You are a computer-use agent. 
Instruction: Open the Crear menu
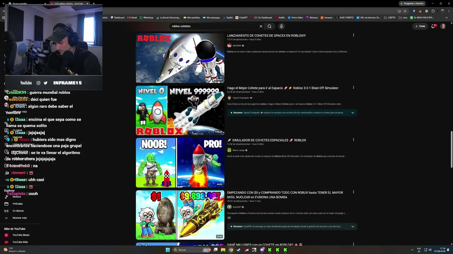tap(420, 26)
